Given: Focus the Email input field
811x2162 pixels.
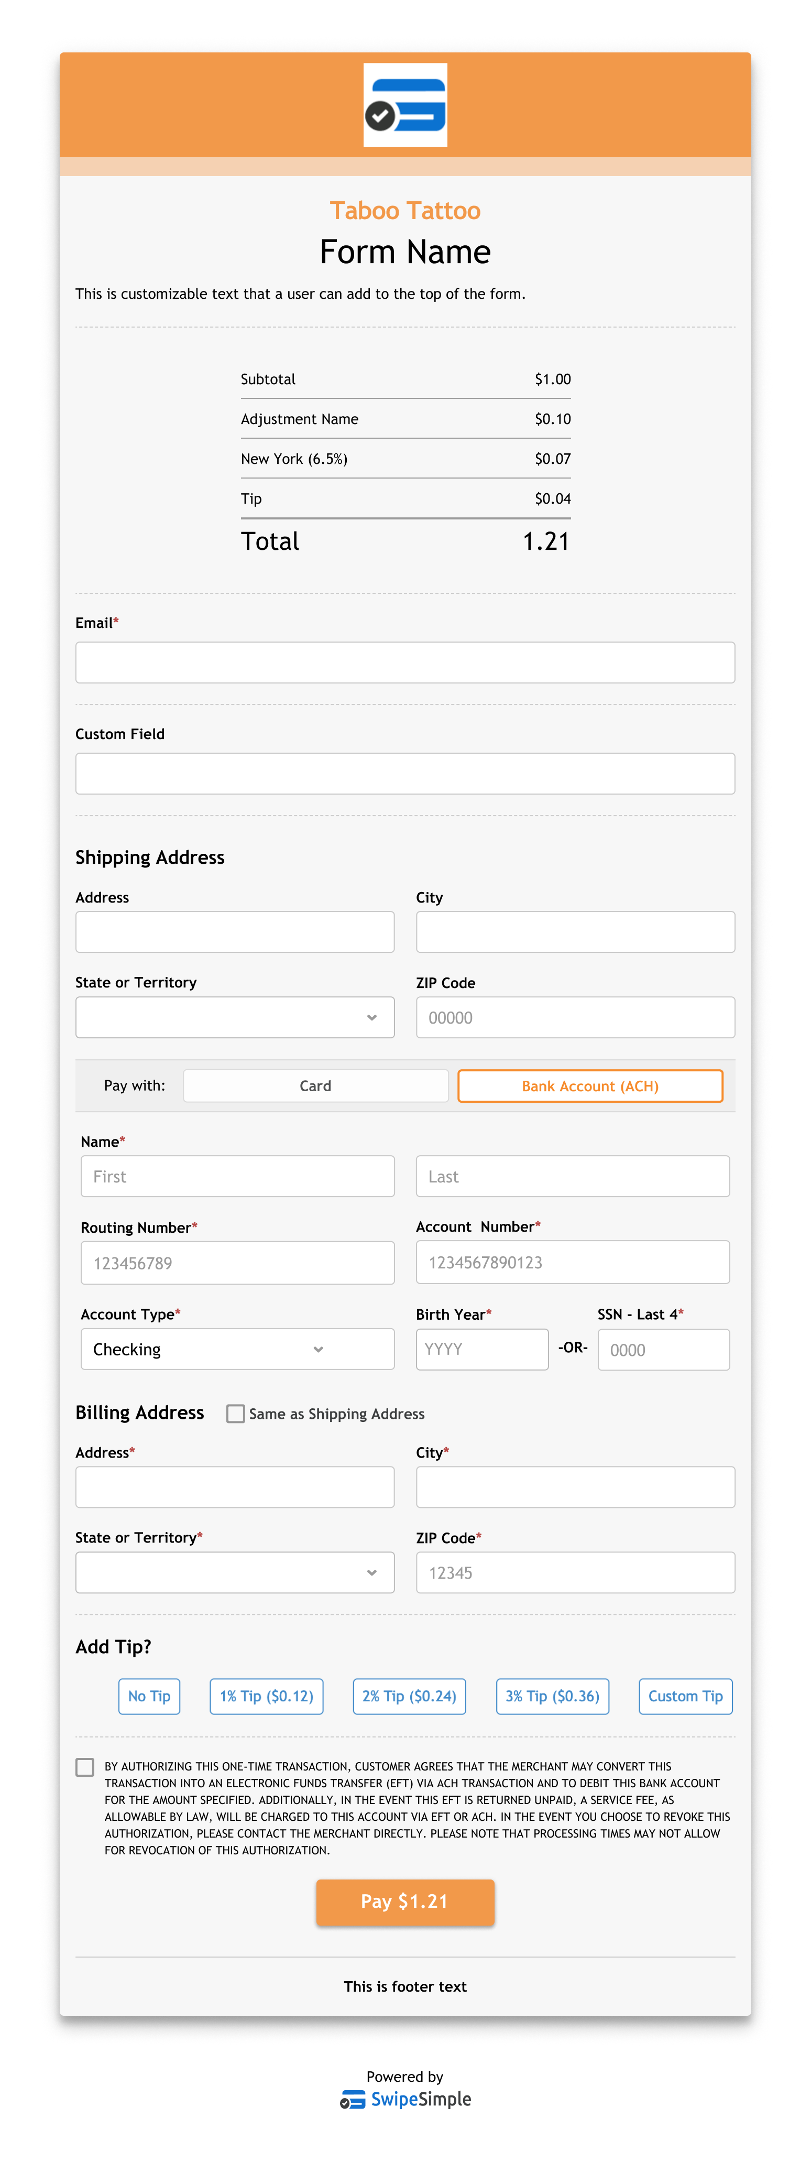Looking at the screenshot, I should (x=405, y=663).
